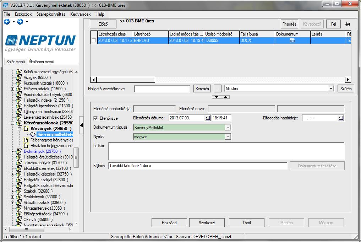This screenshot has height=242, width=361.
Task: Click the Kérvények (29650) page icon
Action: 26,129
